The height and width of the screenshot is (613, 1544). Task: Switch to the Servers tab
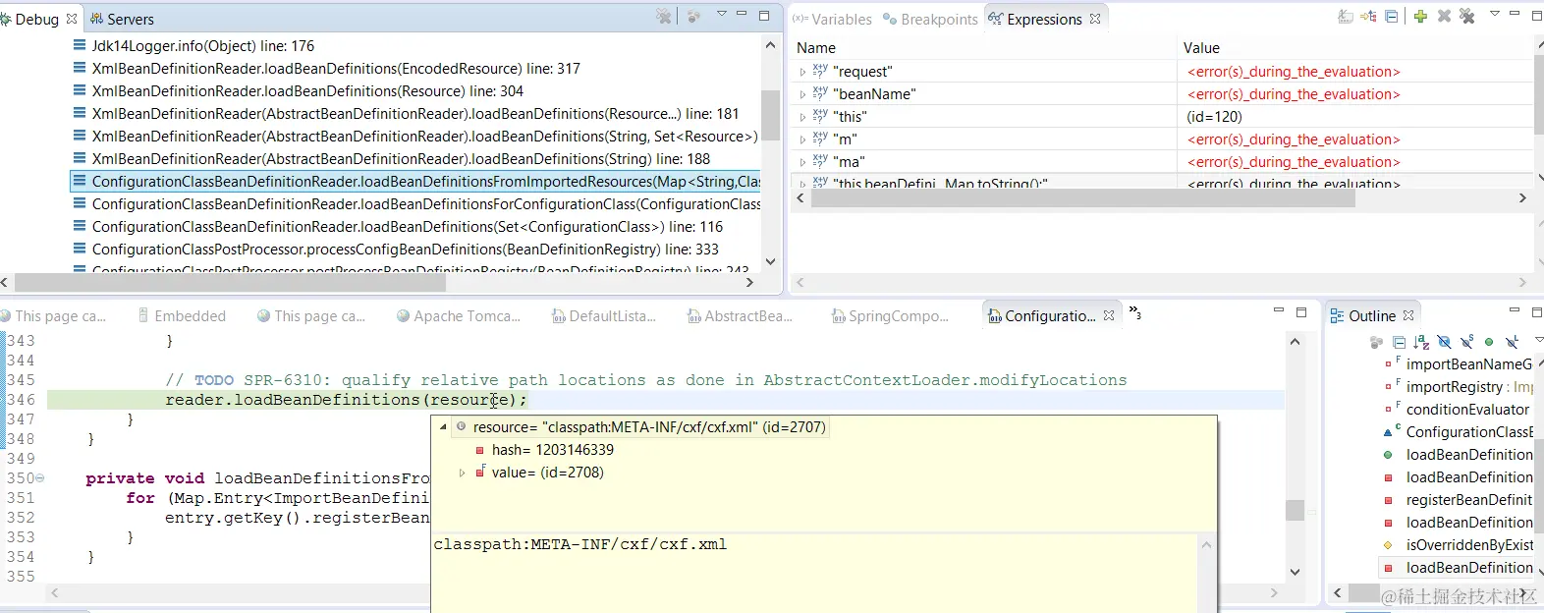click(x=122, y=19)
